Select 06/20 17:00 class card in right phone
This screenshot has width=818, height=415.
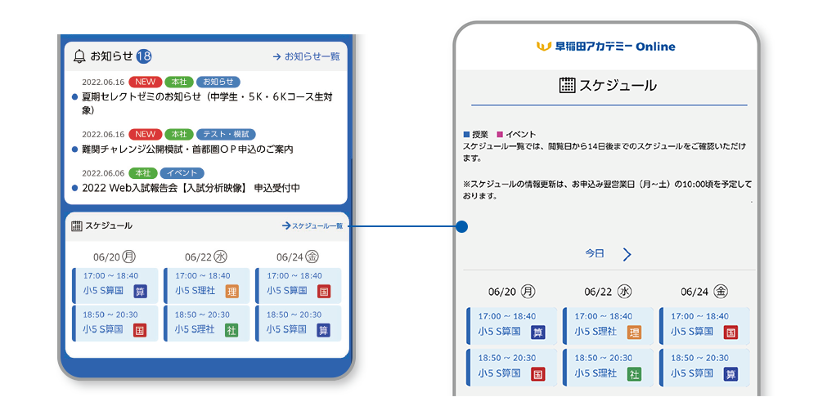pos(512,326)
